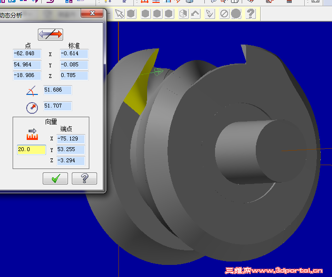The height and width of the screenshot is (277, 332).
Task: Click the radius value field 51.707
Action: [x=58, y=106]
